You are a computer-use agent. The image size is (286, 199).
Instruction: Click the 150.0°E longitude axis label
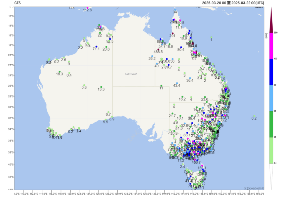tap(214, 194)
